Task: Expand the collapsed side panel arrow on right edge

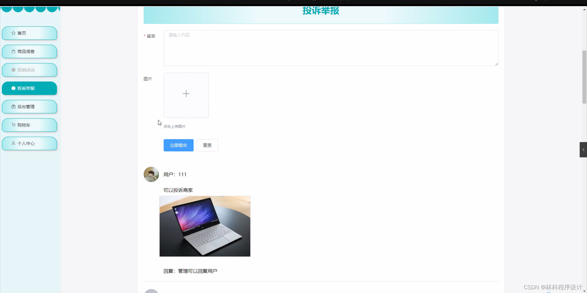Action: click(583, 150)
